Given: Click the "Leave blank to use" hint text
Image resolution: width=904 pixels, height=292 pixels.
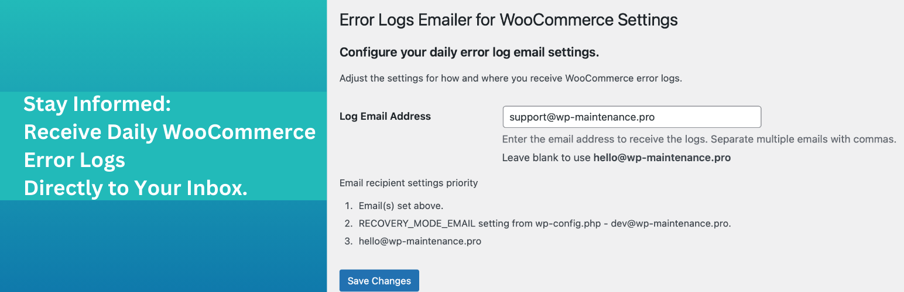Looking at the screenshot, I should tap(547, 158).
